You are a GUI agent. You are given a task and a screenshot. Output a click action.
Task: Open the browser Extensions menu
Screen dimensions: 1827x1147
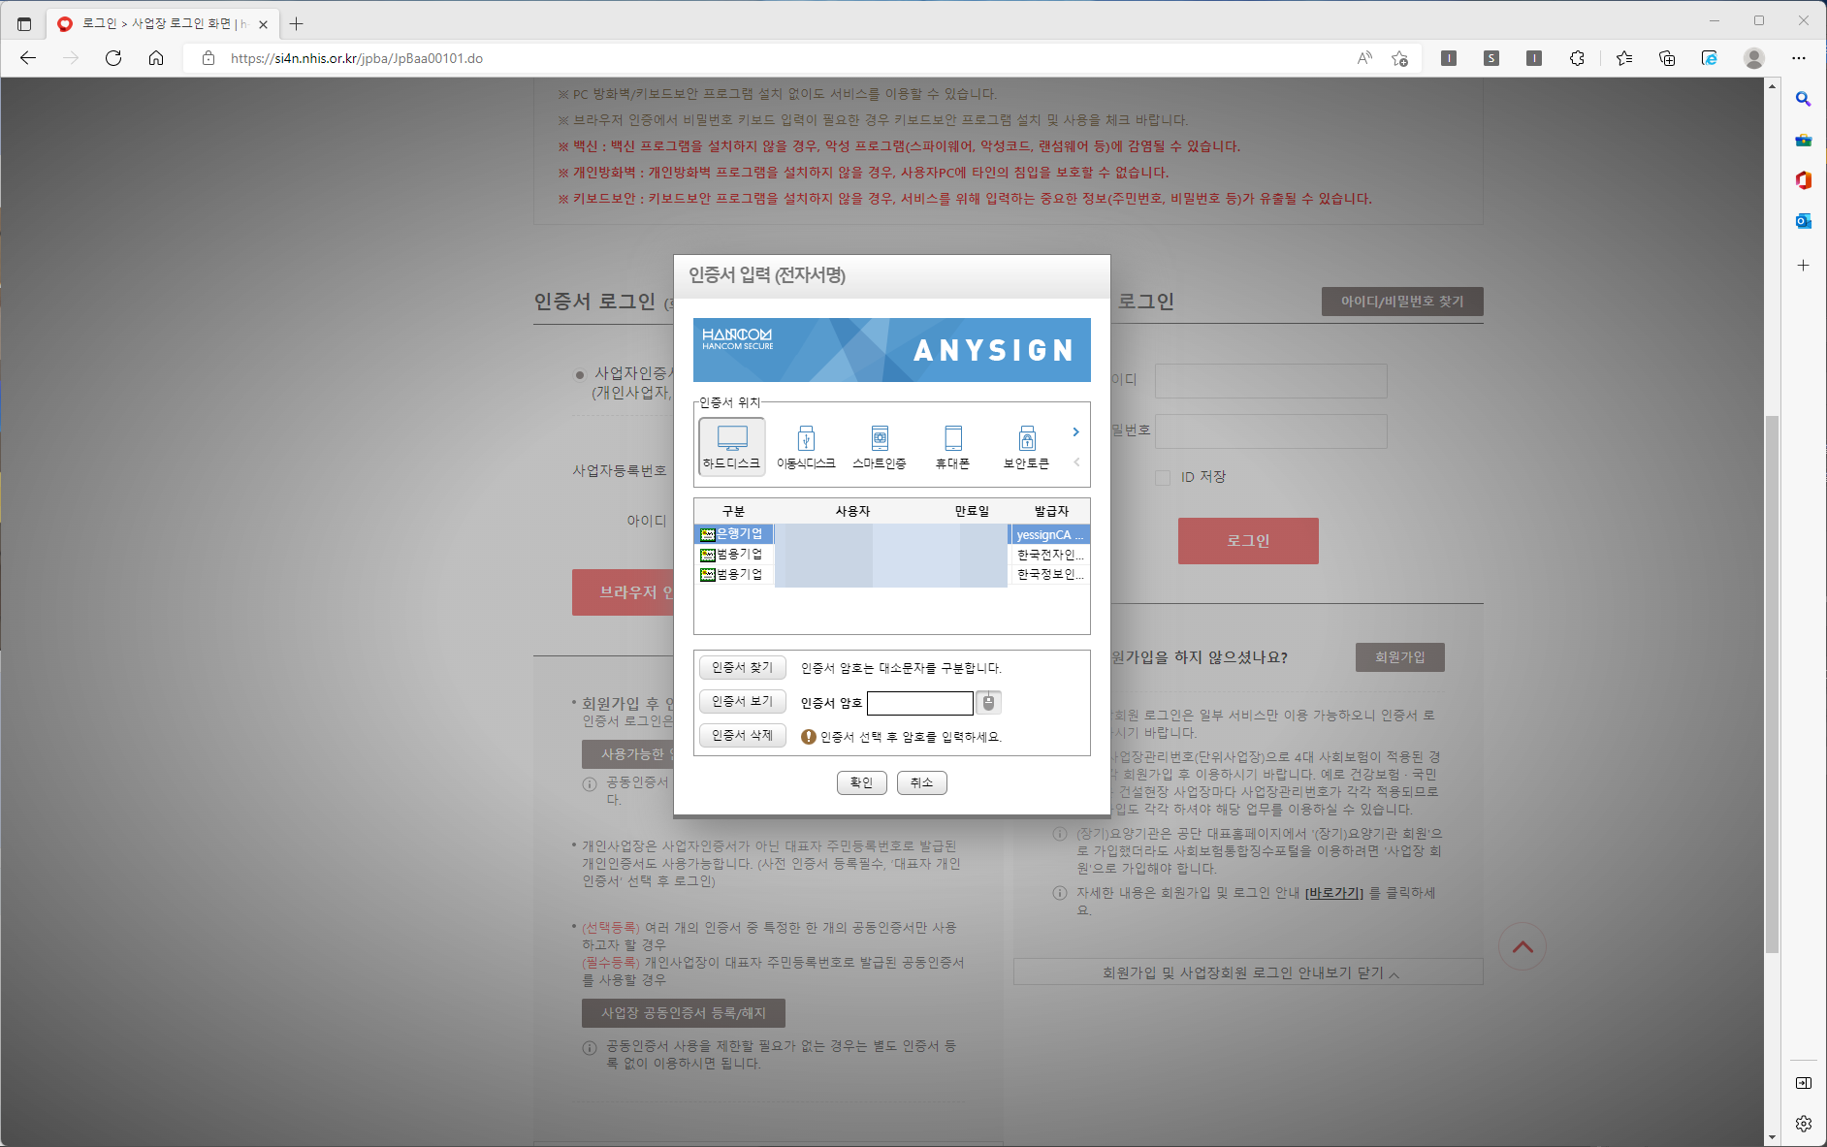[1577, 58]
